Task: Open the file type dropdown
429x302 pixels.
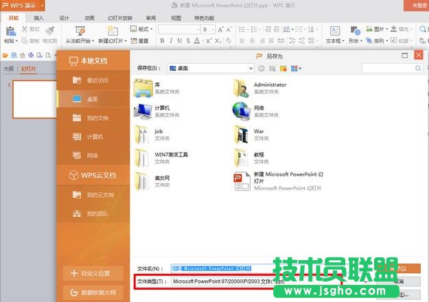Action: (366, 281)
